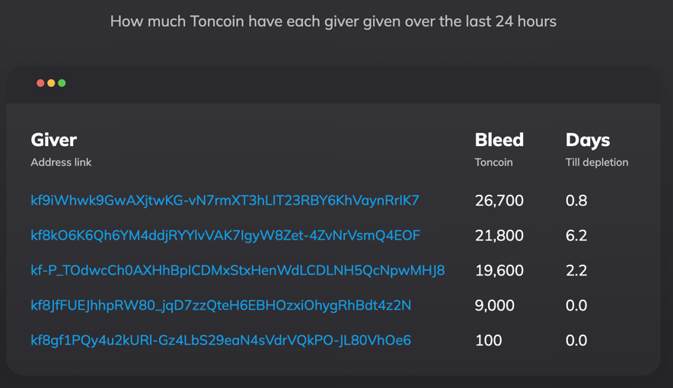
Task: Click the heading about Toncoin given
Action: [333, 21]
